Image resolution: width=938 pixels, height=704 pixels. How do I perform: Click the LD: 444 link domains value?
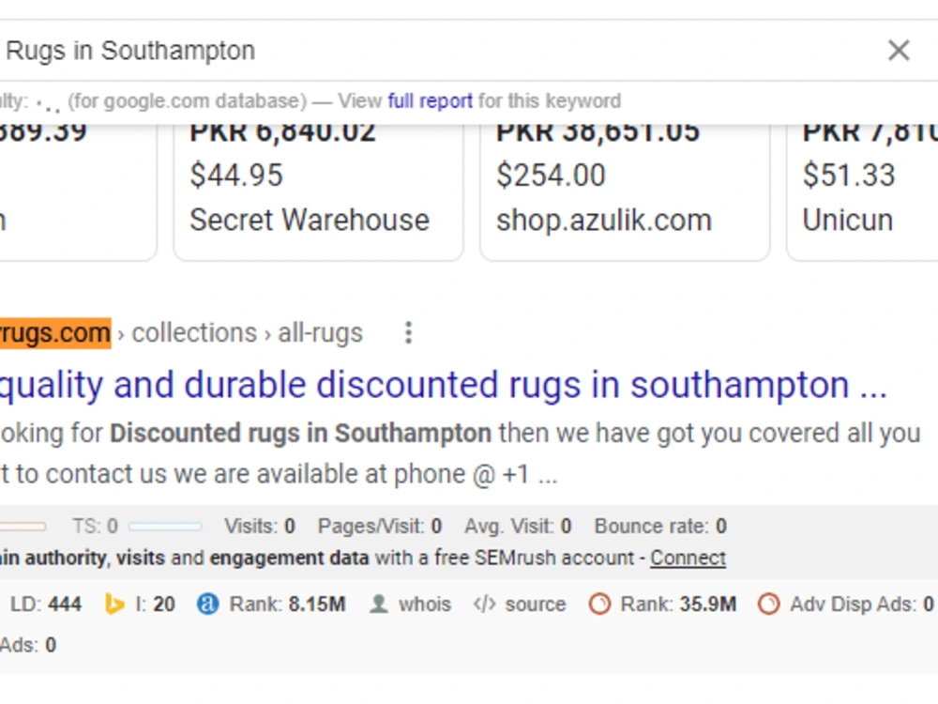point(46,604)
